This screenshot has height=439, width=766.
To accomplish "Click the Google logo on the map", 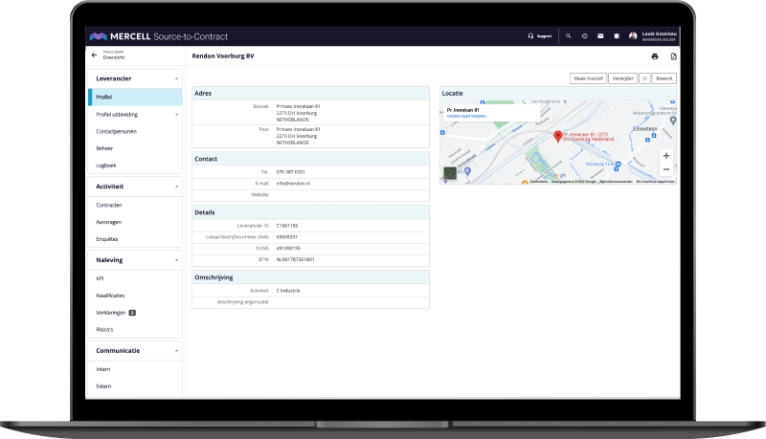I will click(x=558, y=175).
